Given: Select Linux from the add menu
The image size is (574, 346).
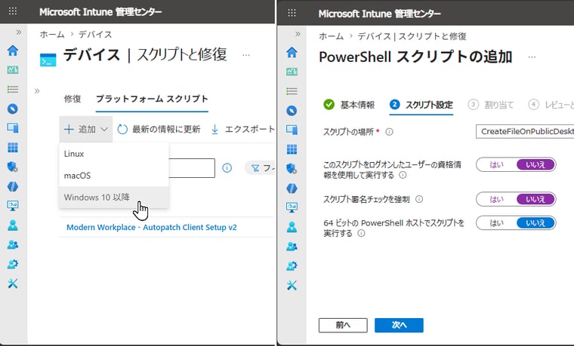Looking at the screenshot, I should coord(114,154).
